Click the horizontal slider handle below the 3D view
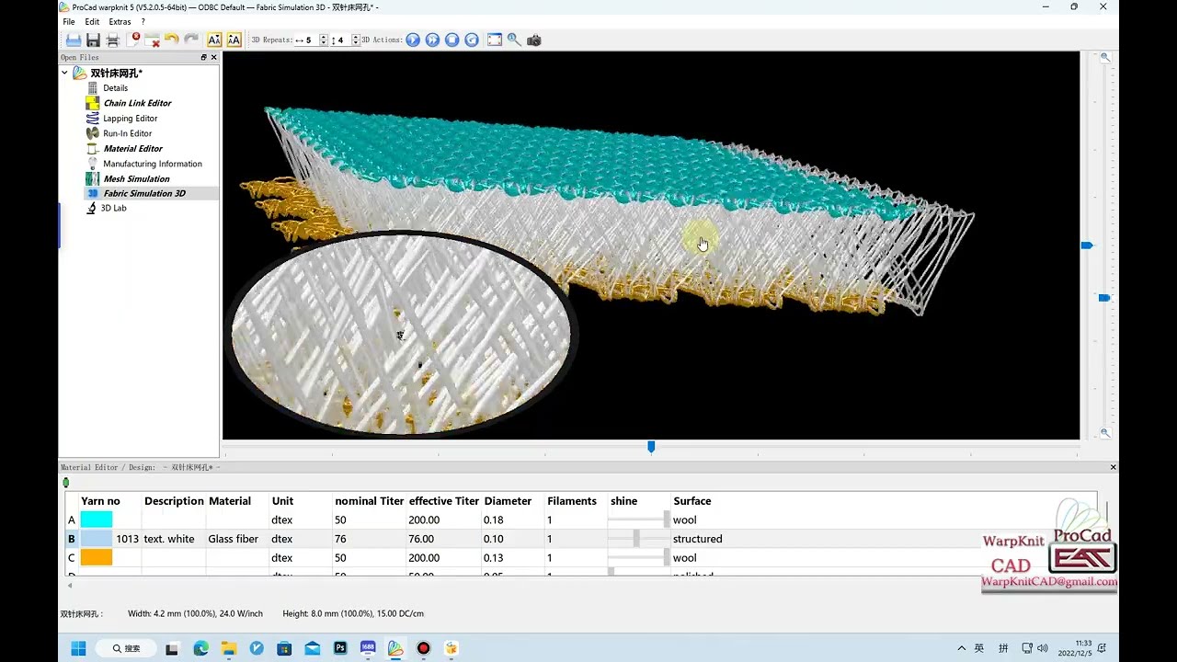 coord(651,447)
